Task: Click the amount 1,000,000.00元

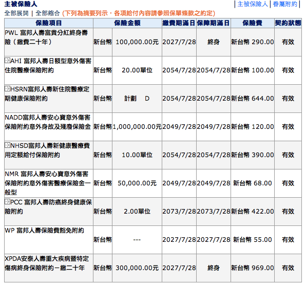Action: 137,127
